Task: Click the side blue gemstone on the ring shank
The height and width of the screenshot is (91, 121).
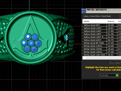Action: pos(67,38)
